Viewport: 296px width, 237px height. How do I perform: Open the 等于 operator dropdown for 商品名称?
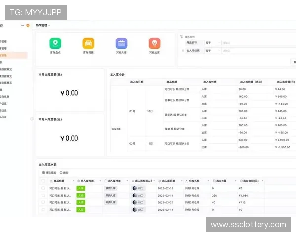(x=212, y=43)
